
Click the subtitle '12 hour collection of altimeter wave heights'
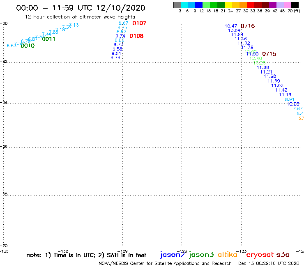80,17
